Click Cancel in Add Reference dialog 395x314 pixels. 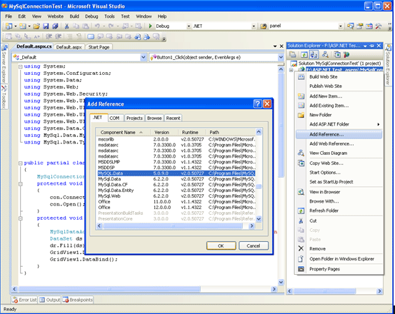tap(254, 245)
